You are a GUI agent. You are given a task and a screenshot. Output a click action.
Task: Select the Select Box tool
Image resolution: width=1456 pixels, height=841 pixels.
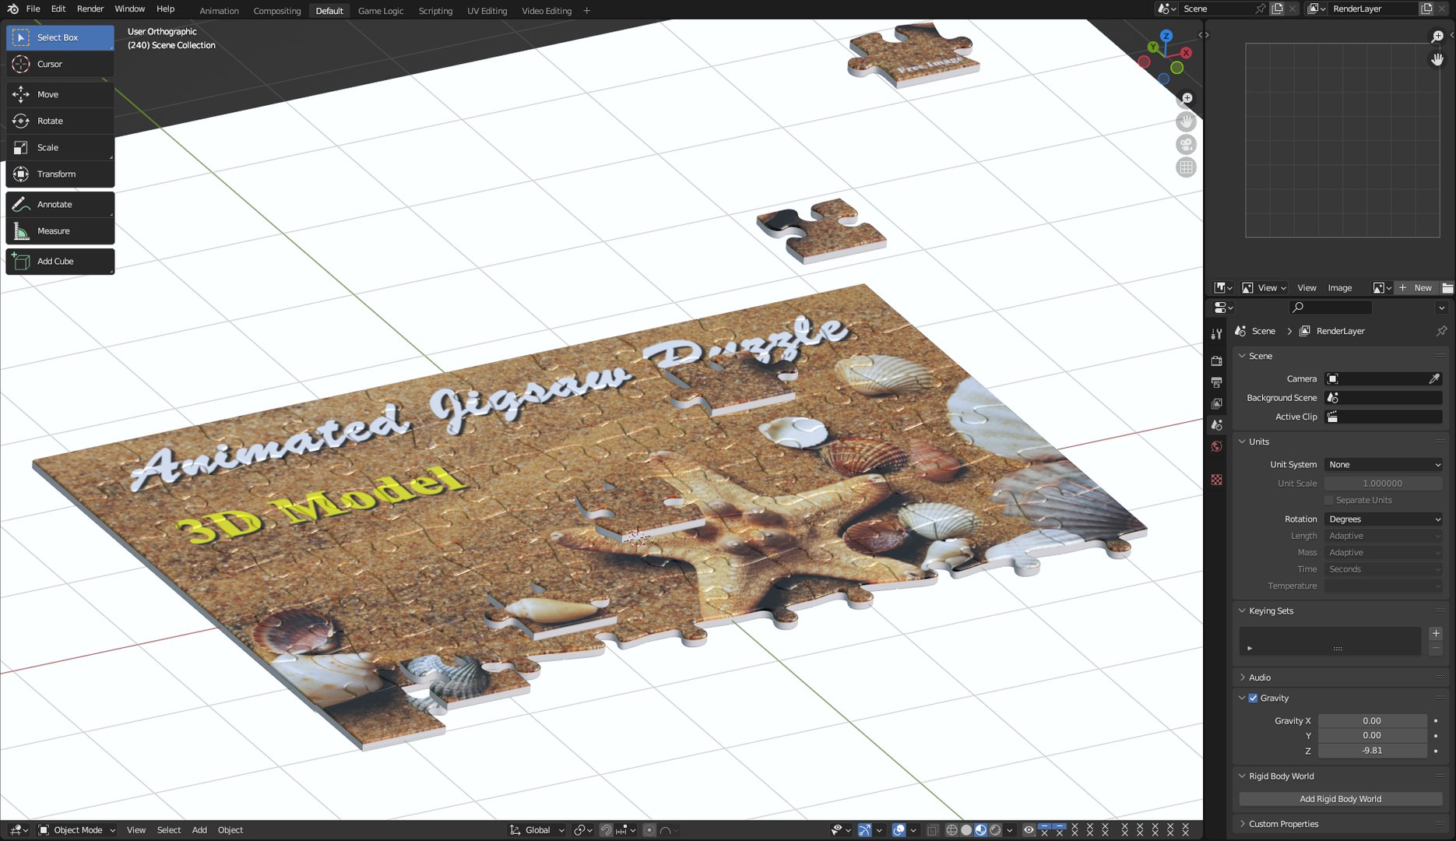point(60,37)
